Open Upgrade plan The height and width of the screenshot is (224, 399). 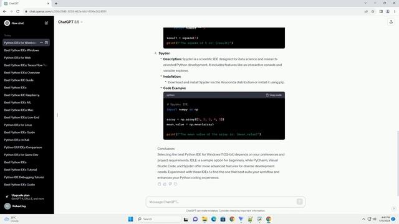(26, 197)
